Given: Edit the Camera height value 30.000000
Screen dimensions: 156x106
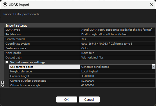Looking at the screenshot, I should (118, 76).
